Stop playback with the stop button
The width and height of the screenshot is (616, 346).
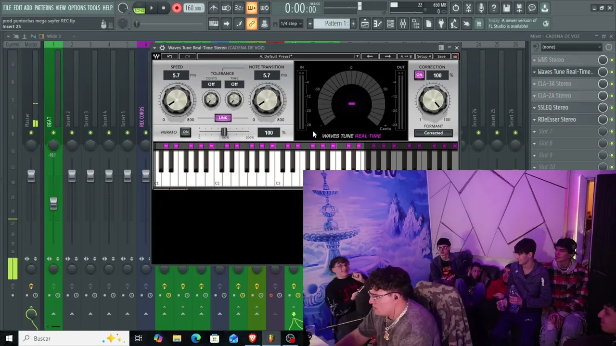click(164, 8)
